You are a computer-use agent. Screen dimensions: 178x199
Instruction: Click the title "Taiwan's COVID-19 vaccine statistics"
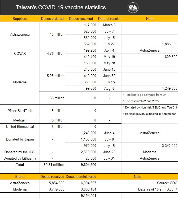click(61, 7)
